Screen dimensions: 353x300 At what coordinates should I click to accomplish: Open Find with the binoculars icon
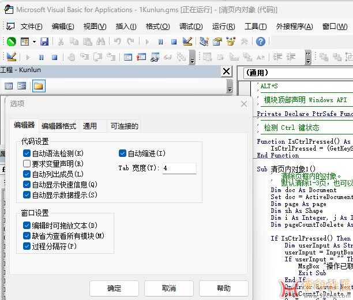(100, 42)
